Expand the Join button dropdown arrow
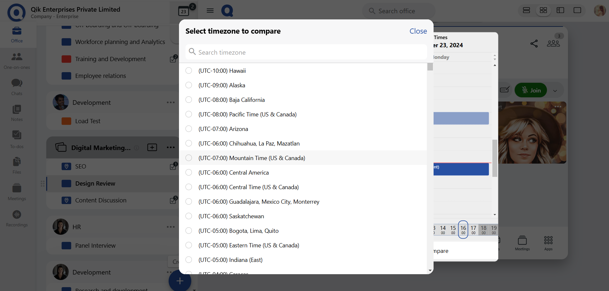609x291 pixels. pyautogui.click(x=555, y=91)
